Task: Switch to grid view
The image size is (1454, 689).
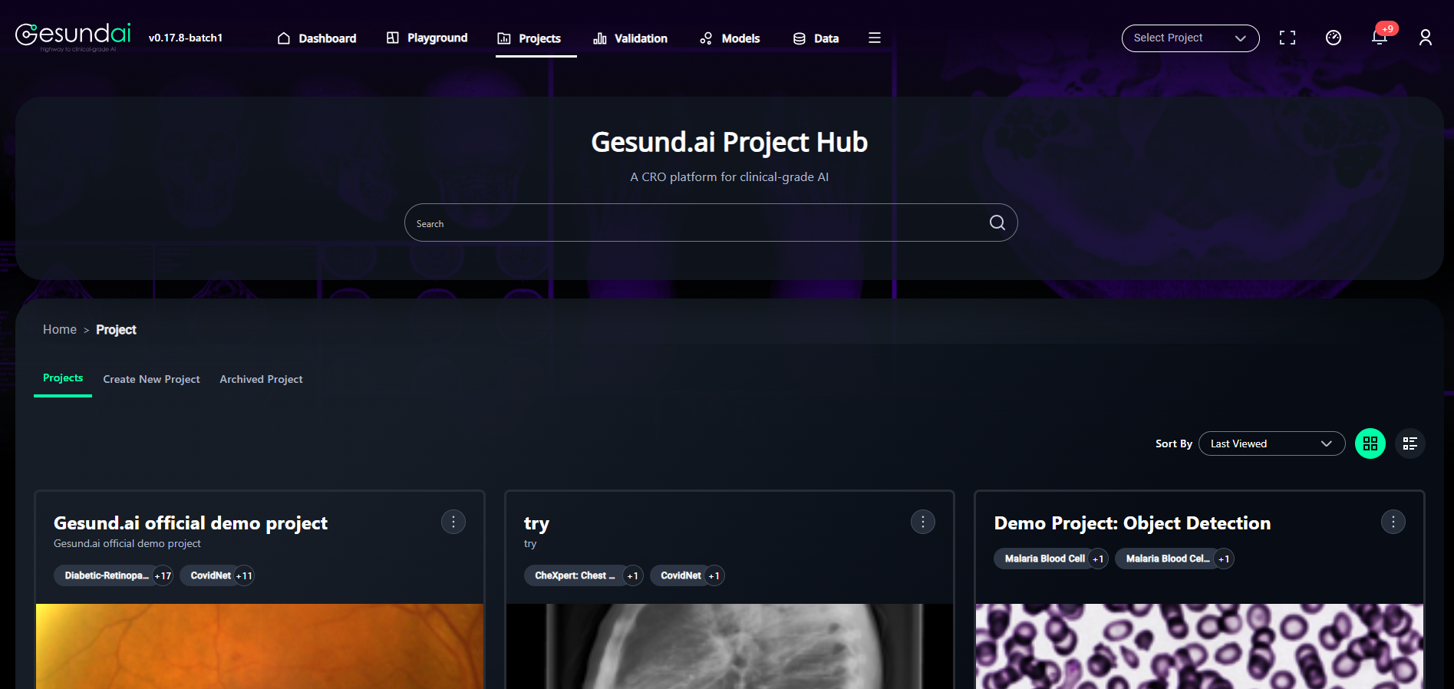Action: [1370, 443]
